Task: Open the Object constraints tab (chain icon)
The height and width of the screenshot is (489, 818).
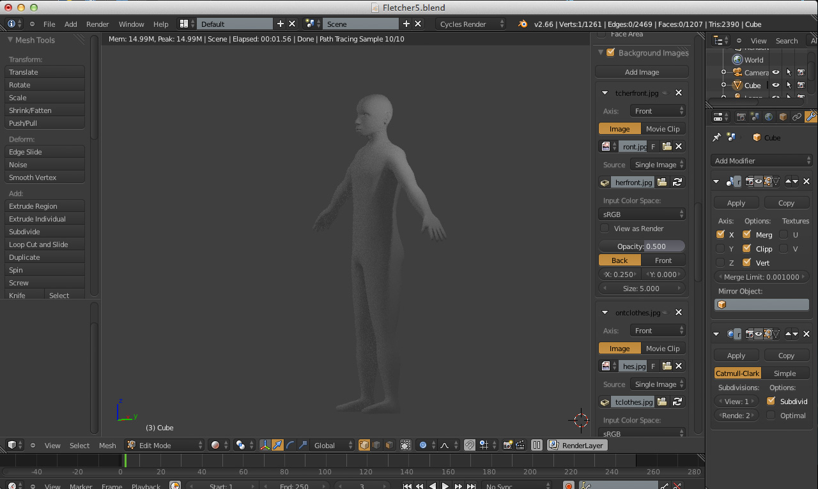Action: (797, 117)
